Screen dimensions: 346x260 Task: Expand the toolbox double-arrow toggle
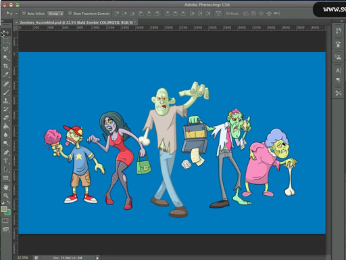(x=3, y=21)
